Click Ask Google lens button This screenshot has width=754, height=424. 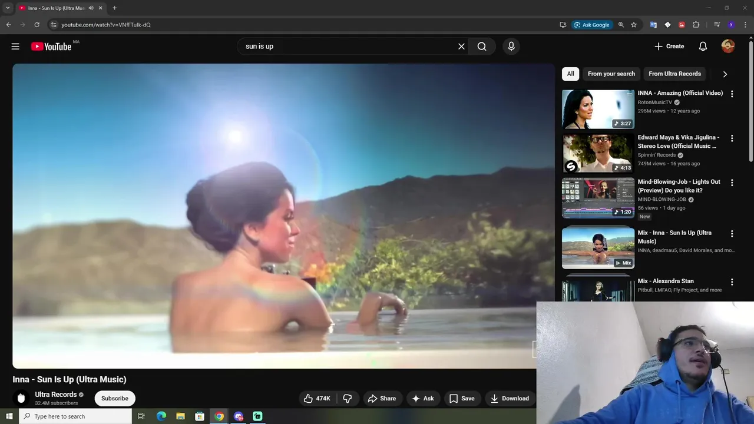pyautogui.click(x=592, y=25)
